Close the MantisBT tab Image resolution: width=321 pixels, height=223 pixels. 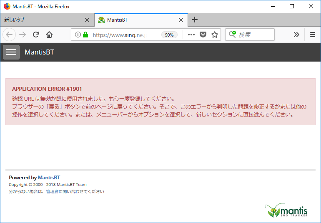pyautogui.click(x=181, y=20)
